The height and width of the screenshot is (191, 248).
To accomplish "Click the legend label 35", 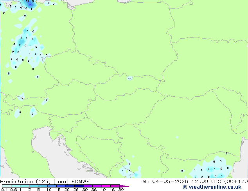I will [x=94, y=189].
